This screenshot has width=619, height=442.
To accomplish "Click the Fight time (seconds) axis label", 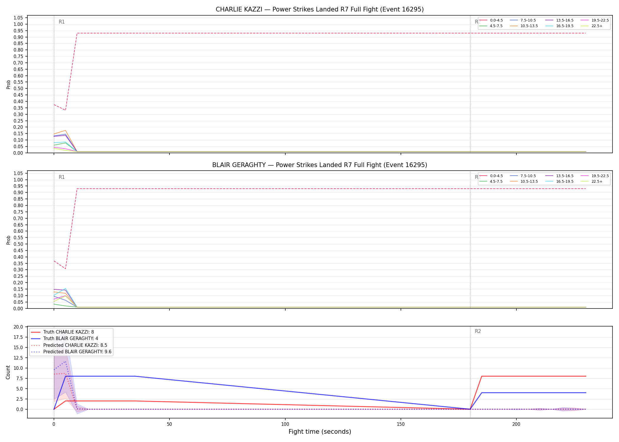I will [x=320, y=432].
